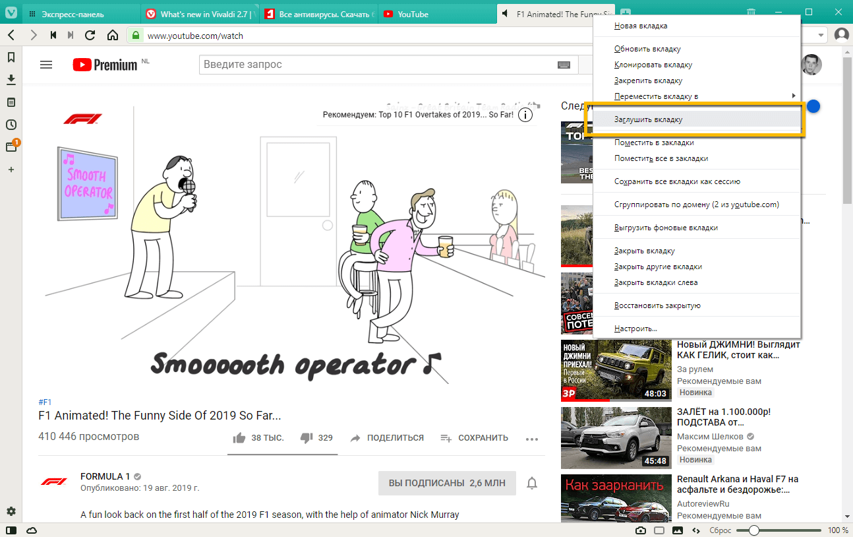Click the Rewind history button
This screenshot has width=853, height=537.
tap(53, 35)
